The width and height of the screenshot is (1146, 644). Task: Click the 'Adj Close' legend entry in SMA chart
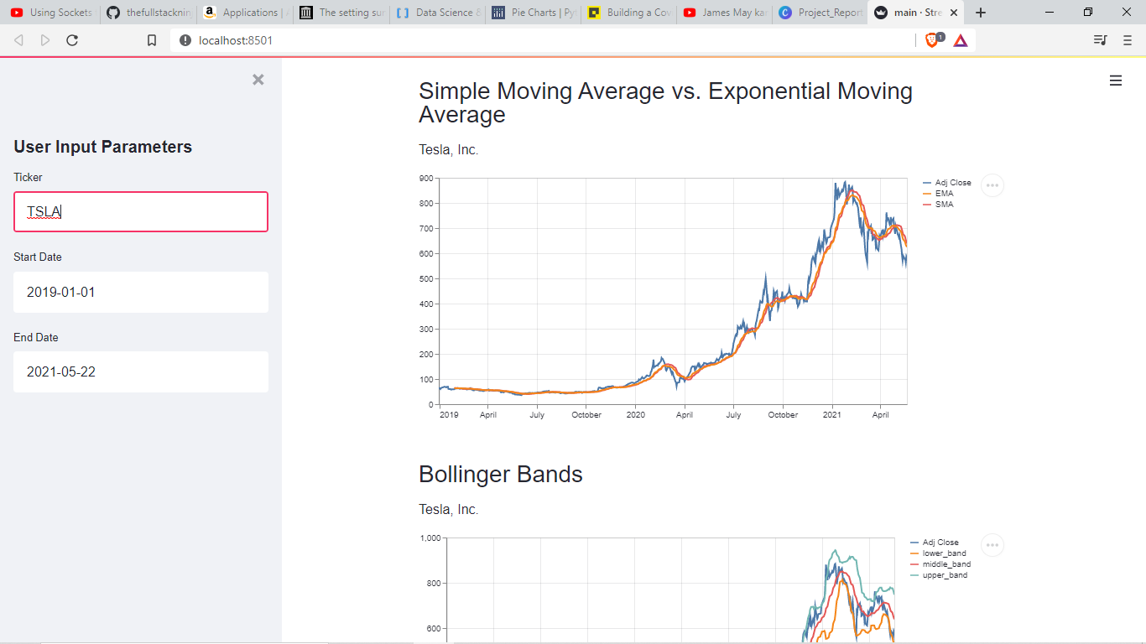(x=946, y=183)
